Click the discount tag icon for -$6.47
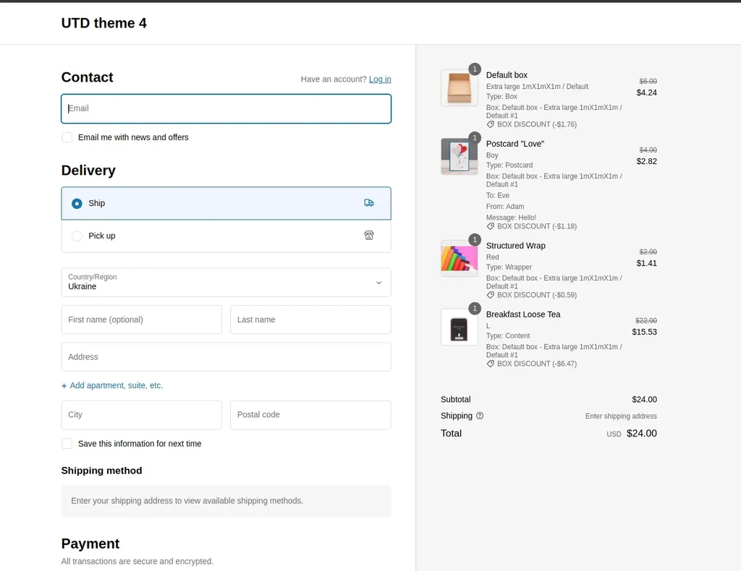This screenshot has width=741, height=571. [491, 364]
